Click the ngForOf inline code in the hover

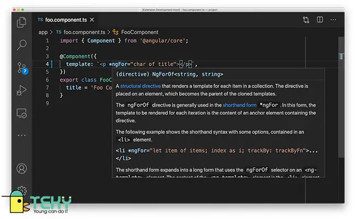point(138,105)
